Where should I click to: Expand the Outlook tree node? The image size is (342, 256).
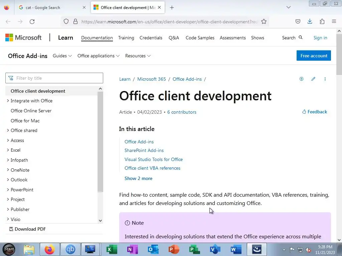point(8,180)
